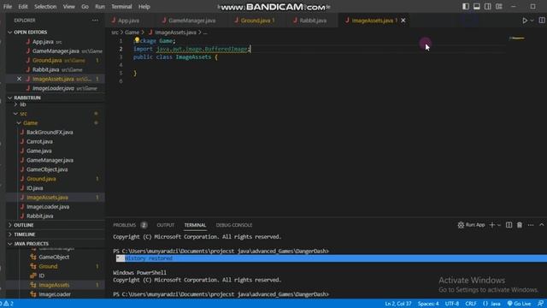Maximize the panel with the chevron
The image size is (547, 308).
tap(541, 225)
